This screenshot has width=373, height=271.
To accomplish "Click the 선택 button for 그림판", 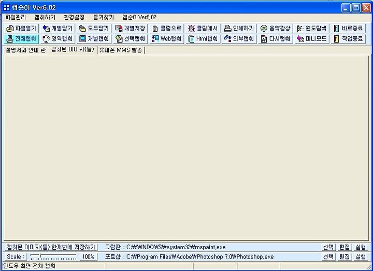I will (328, 247).
